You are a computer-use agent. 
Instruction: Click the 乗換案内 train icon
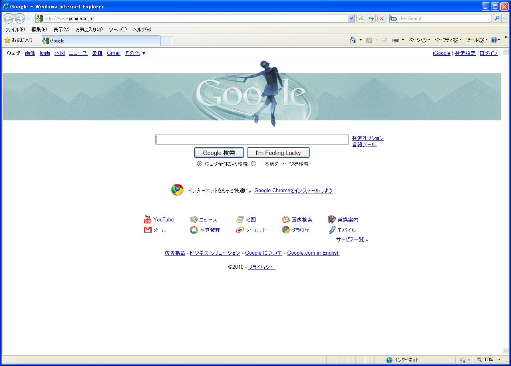tap(332, 219)
